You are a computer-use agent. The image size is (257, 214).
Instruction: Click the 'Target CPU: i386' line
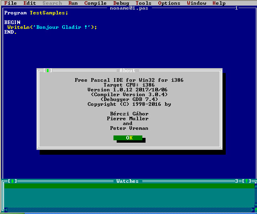129,85
